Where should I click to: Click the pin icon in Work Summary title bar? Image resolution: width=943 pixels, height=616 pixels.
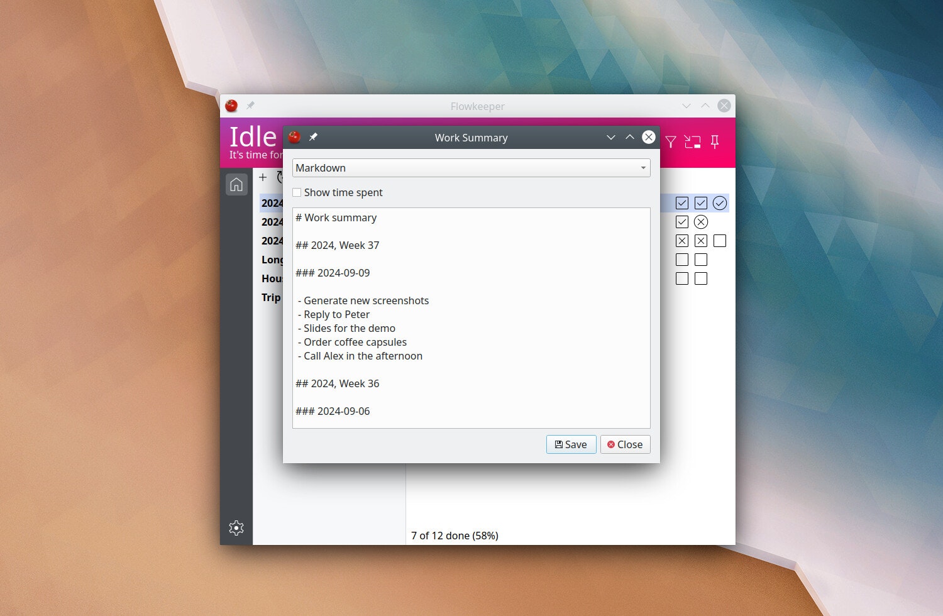(313, 137)
